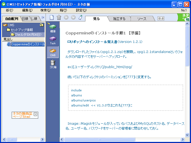Image resolution: width=191 pixels, height=143 pixels.
Task: Click the content vertical scrollbar up arrow
Action: point(187,24)
